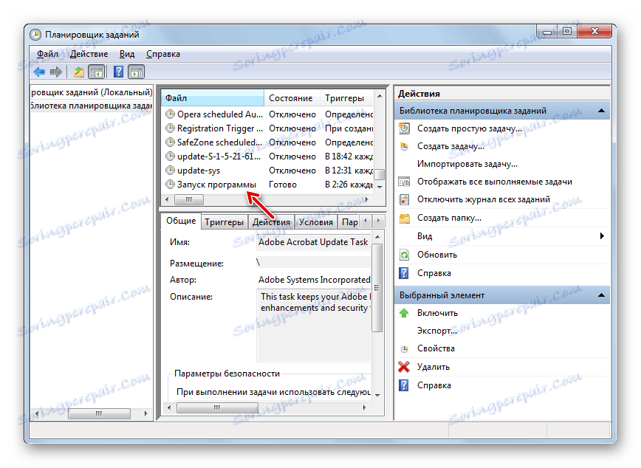Open help via toolbar question mark icon

point(119,72)
